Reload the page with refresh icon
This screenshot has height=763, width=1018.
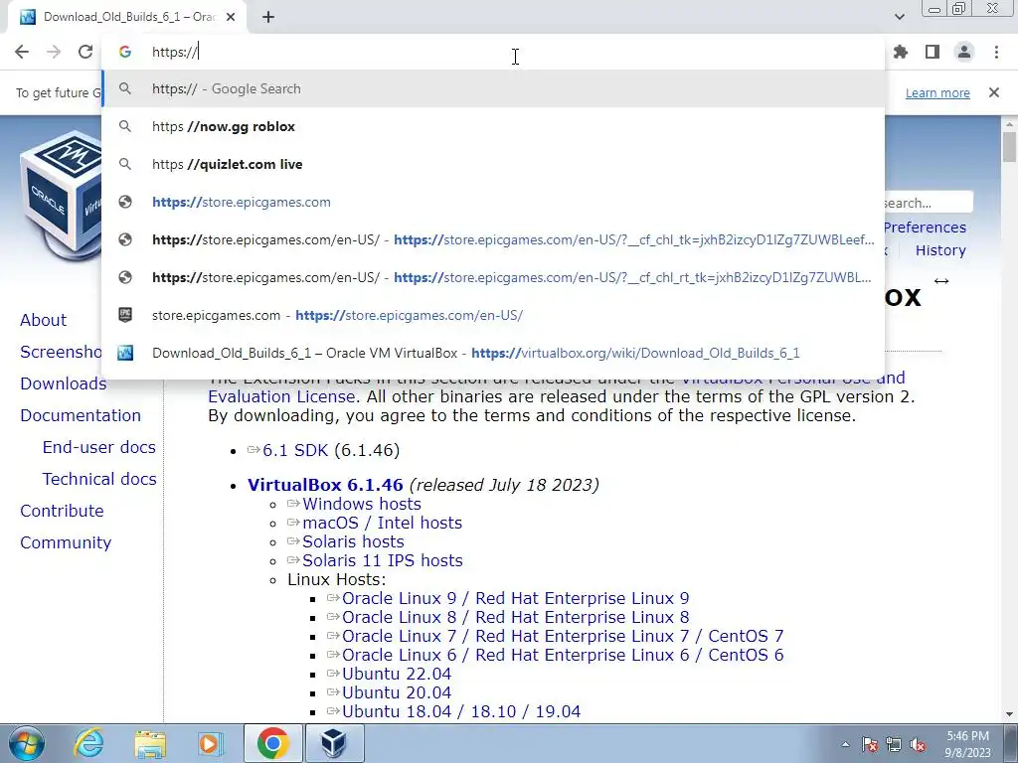tap(85, 52)
